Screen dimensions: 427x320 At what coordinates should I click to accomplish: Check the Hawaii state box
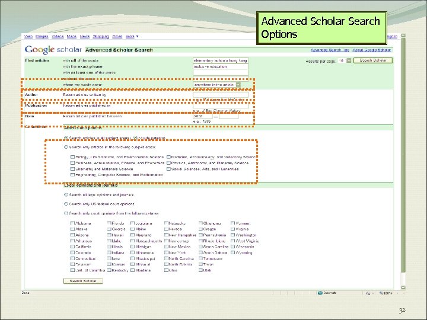pos(109,235)
